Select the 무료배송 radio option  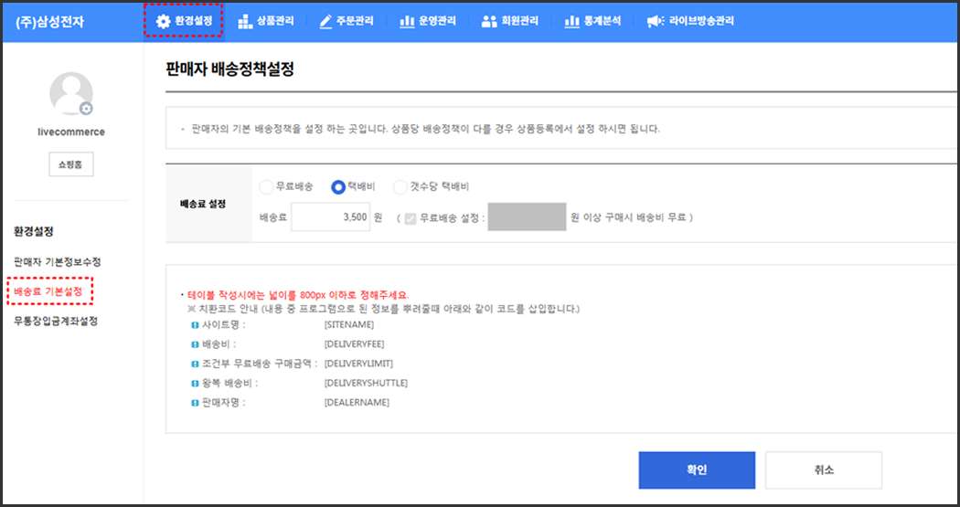click(x=266, y=186)
